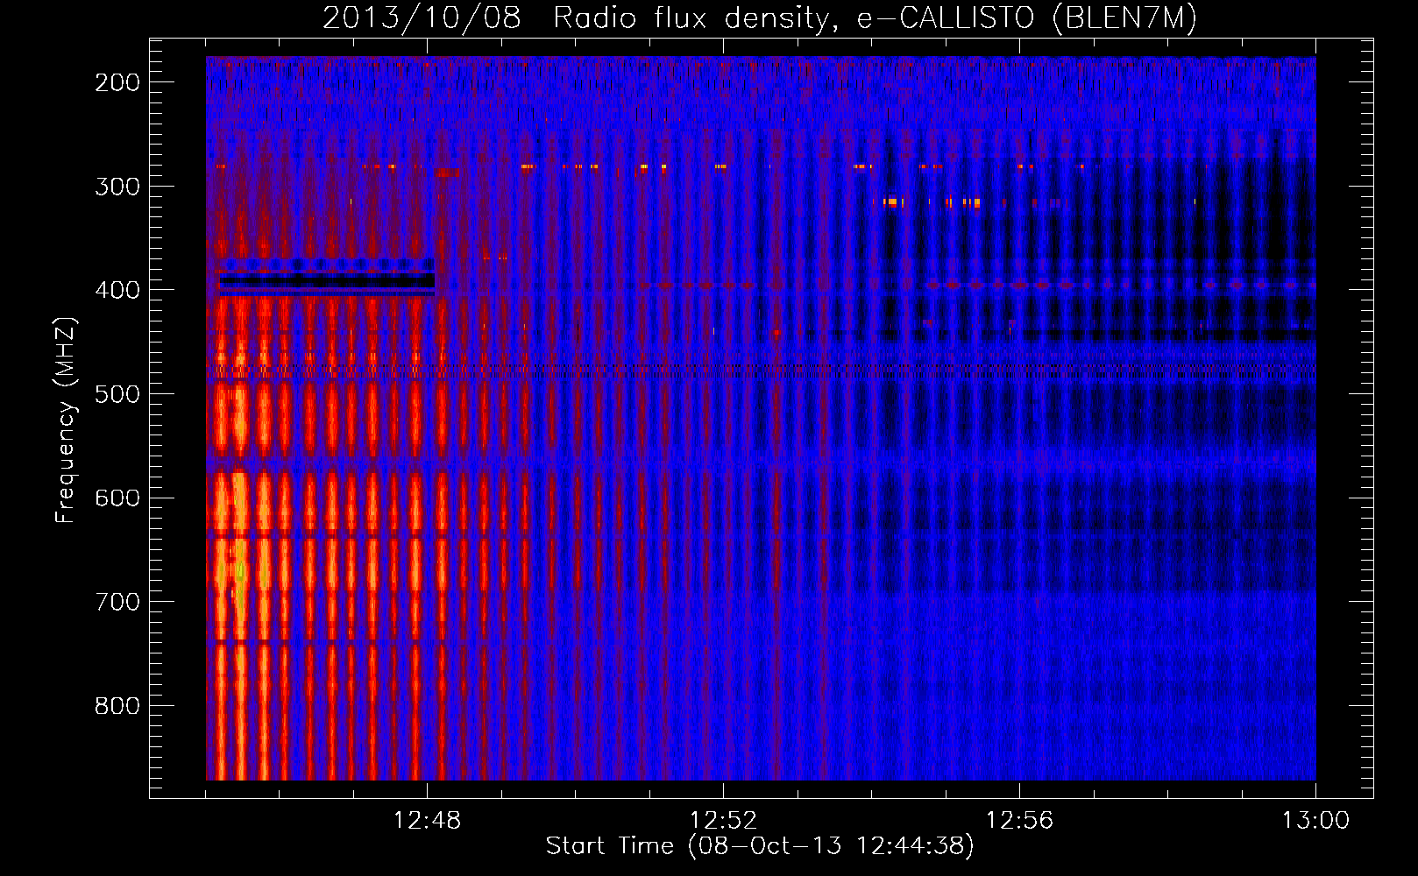Click the plot title mentioning e-CALLISTO (BLEN7M)
Viewport: 1418px width, 876px height.
[759, 18]
